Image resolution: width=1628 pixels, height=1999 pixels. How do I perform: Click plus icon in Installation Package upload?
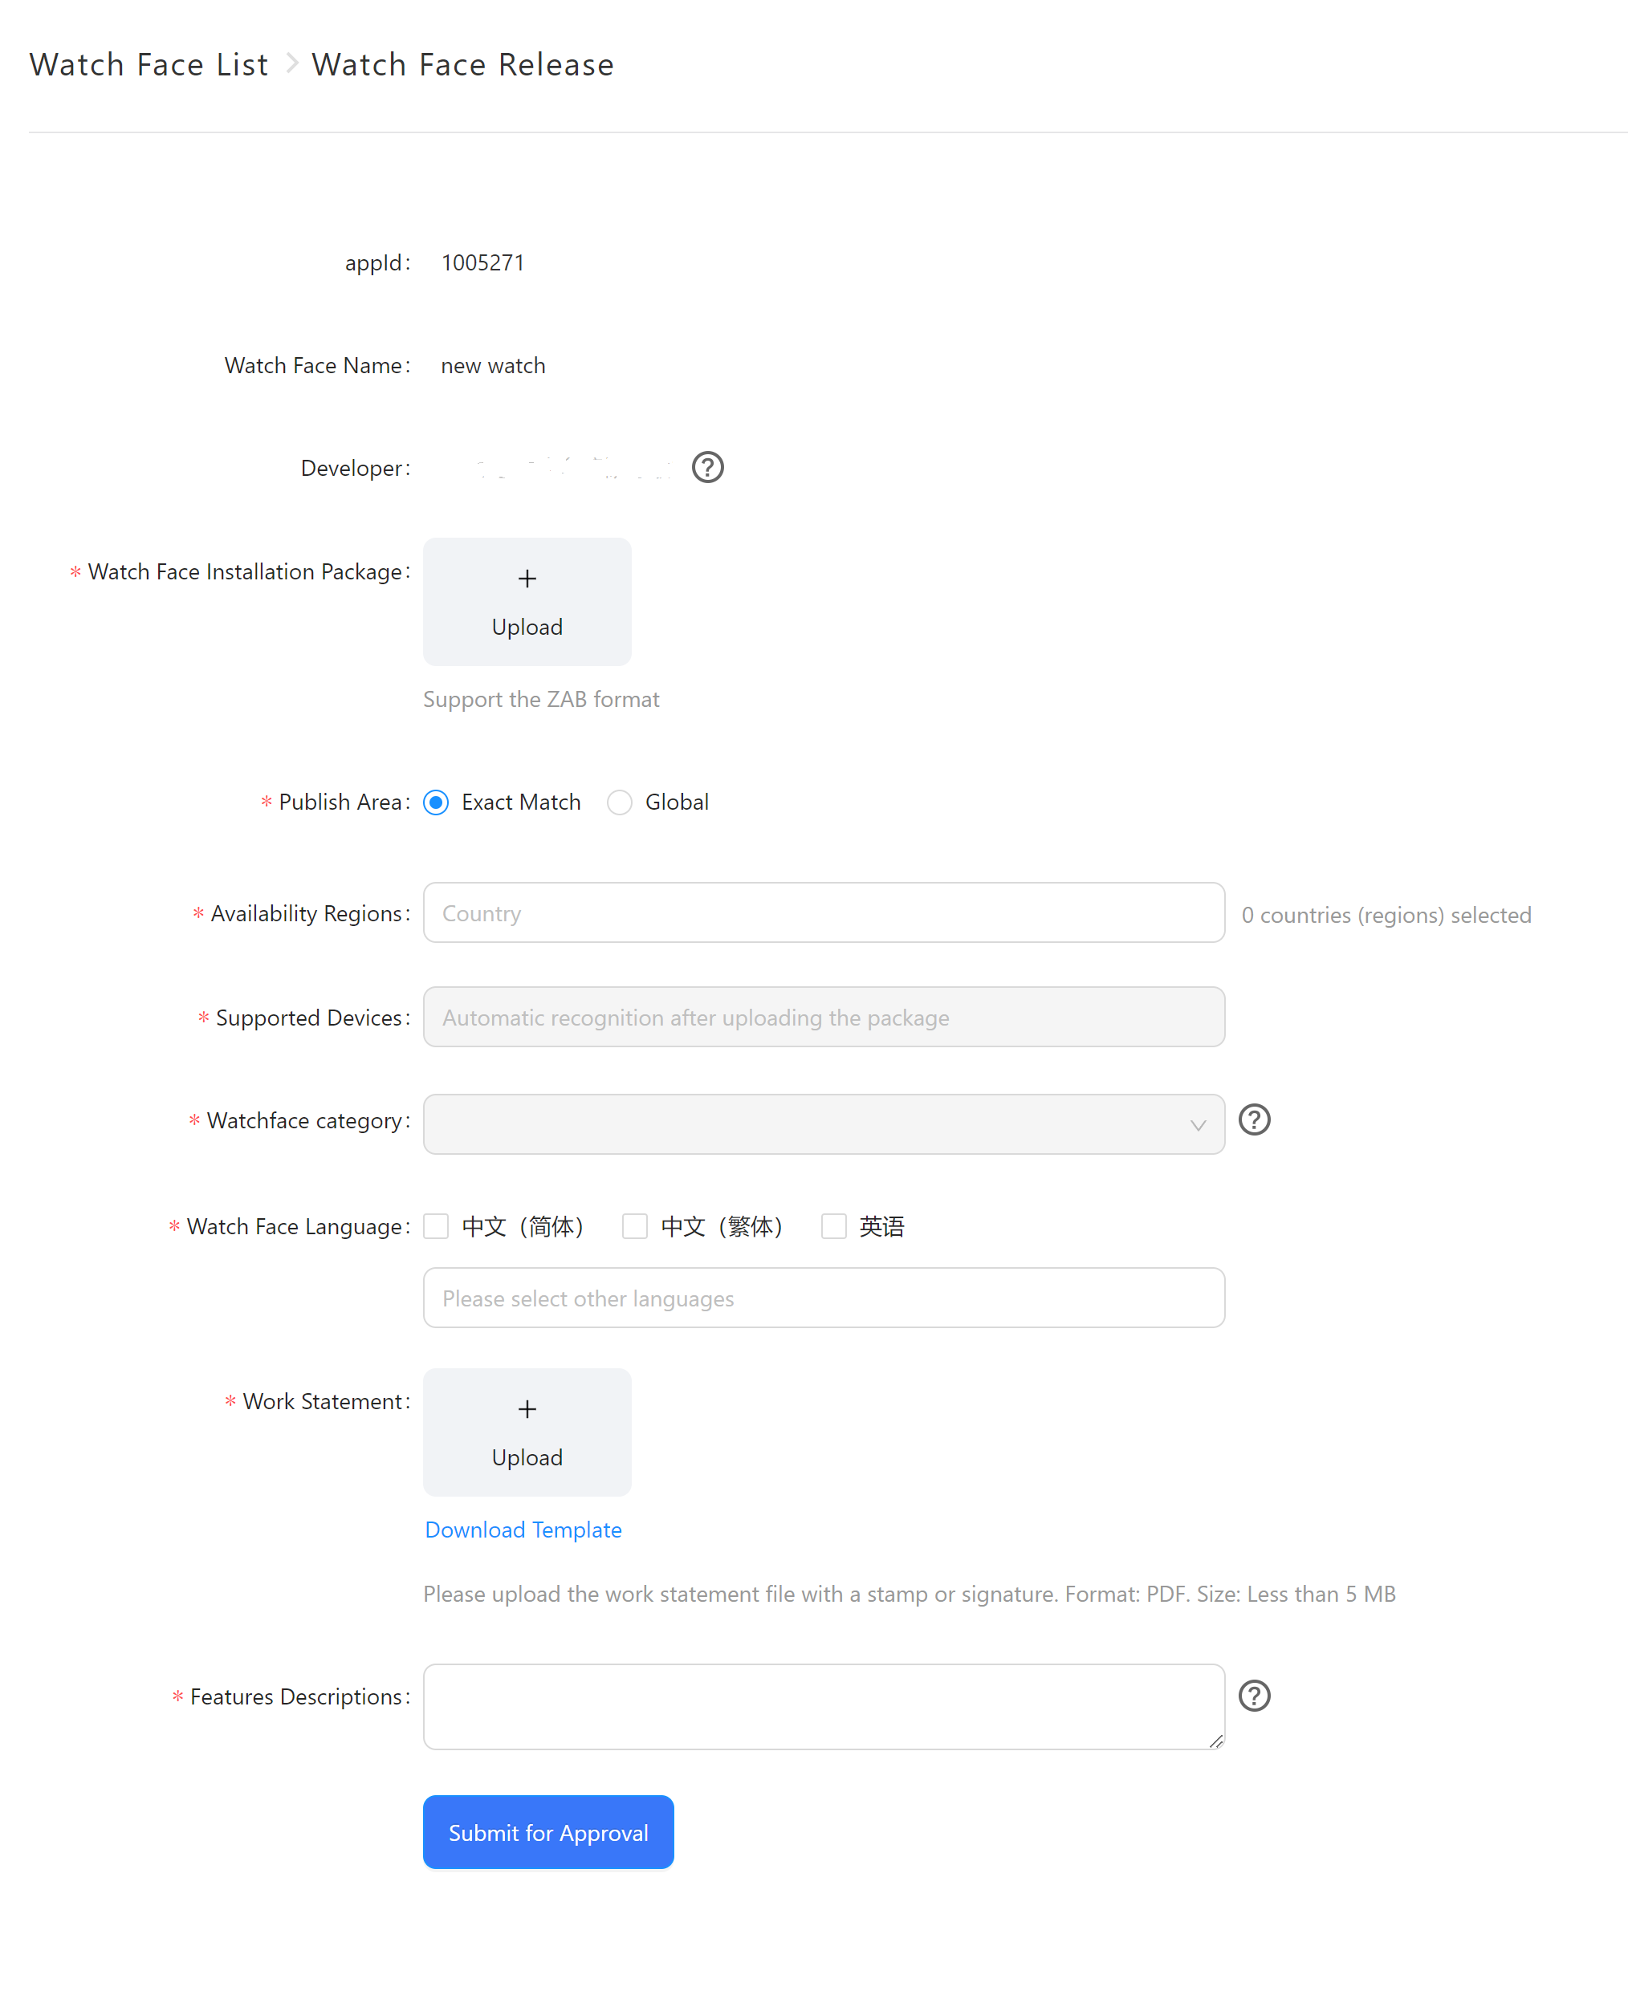[x=527, y=579]
